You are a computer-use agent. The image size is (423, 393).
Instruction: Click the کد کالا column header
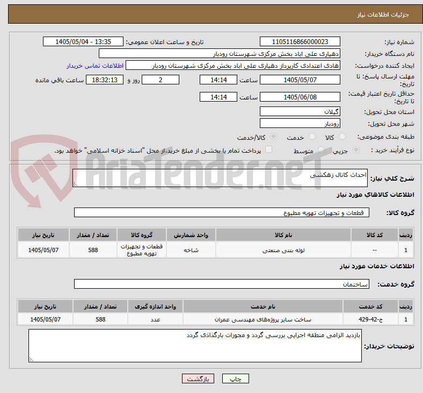pyautogui.click(x=375, y=235)
